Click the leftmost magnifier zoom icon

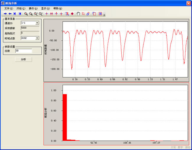pos(26,14)
